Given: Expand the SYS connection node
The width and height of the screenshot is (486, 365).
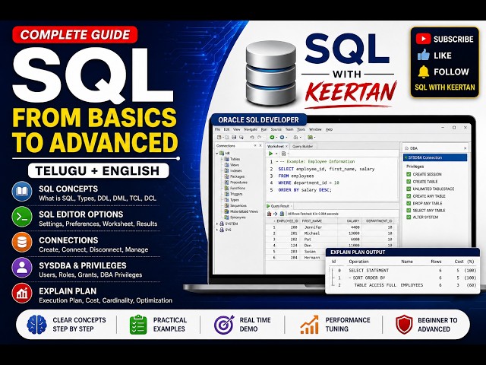Looking at the screenshot, I should (x=217, y=230).
